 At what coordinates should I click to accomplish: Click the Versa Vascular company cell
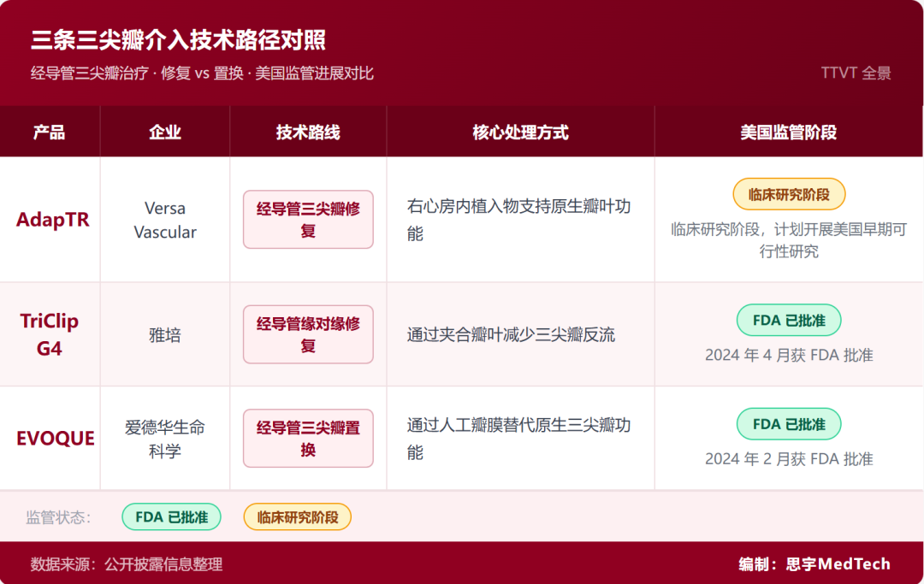coord(165,220)
